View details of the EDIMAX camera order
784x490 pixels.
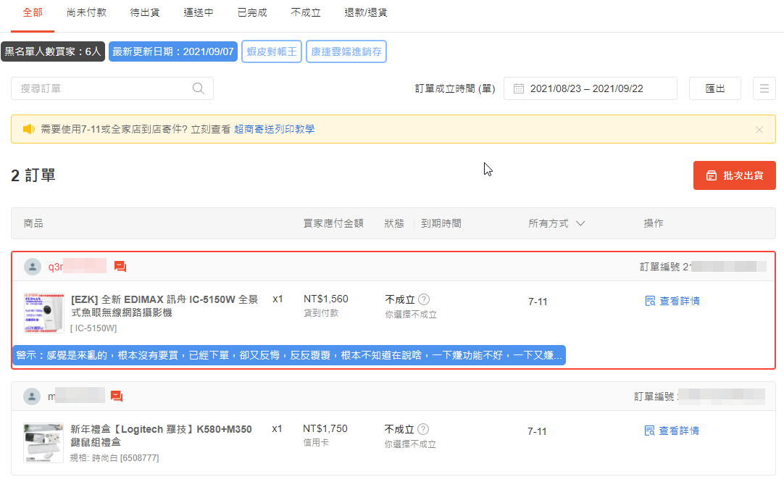click(672, 301)
